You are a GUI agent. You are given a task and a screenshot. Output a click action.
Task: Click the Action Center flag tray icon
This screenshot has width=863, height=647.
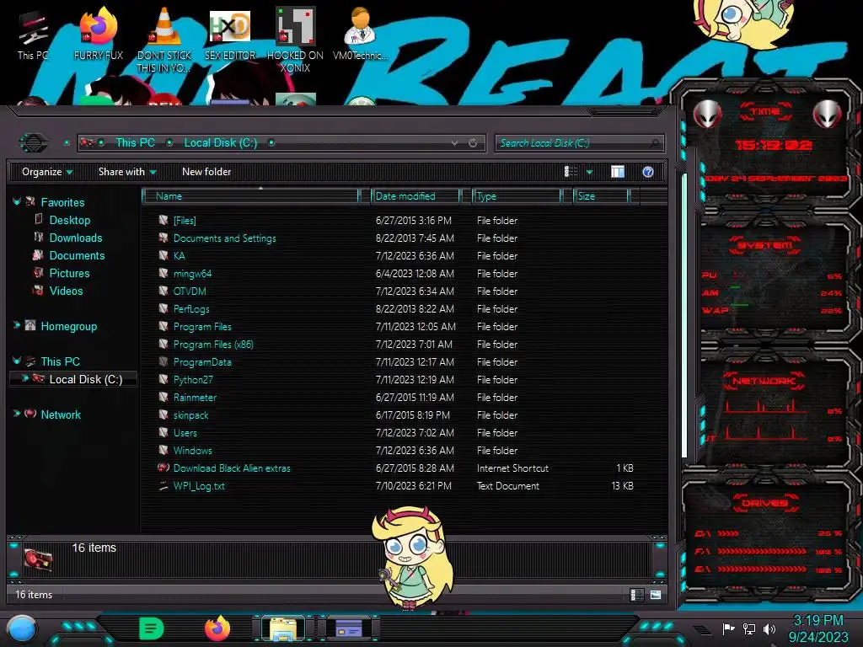click(x=729, y=628)
